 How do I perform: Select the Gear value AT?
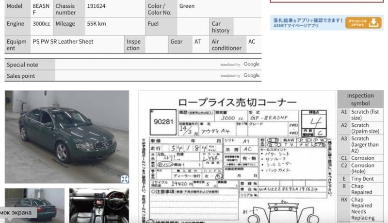click(197, 42)
